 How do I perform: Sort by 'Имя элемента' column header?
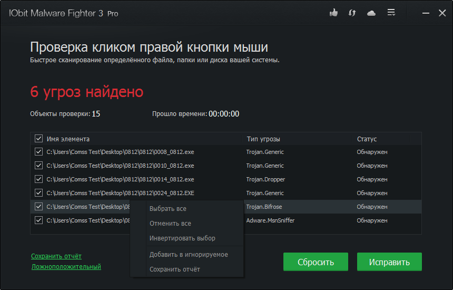coord(68,139)
